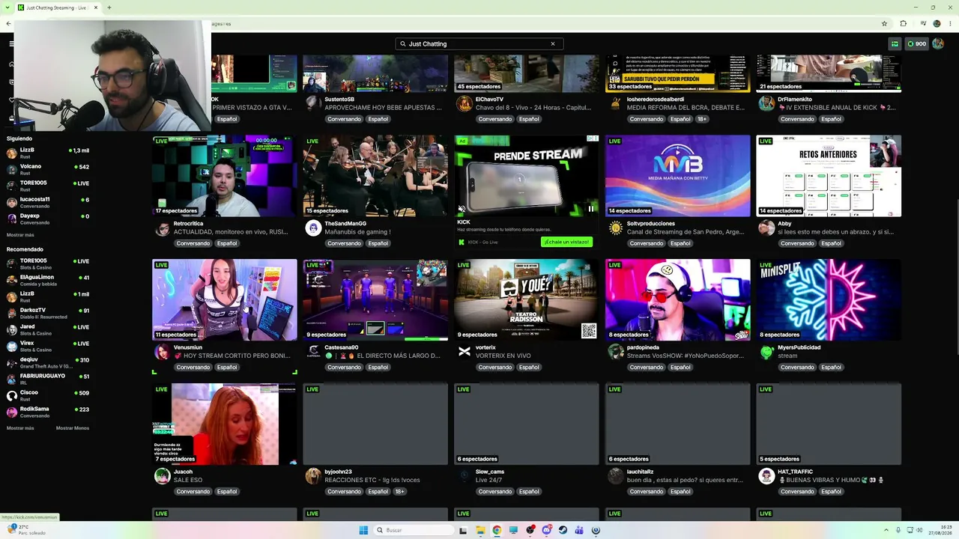
Task: Clear the Just Chatting search with the X
Action: click(553, 44)
